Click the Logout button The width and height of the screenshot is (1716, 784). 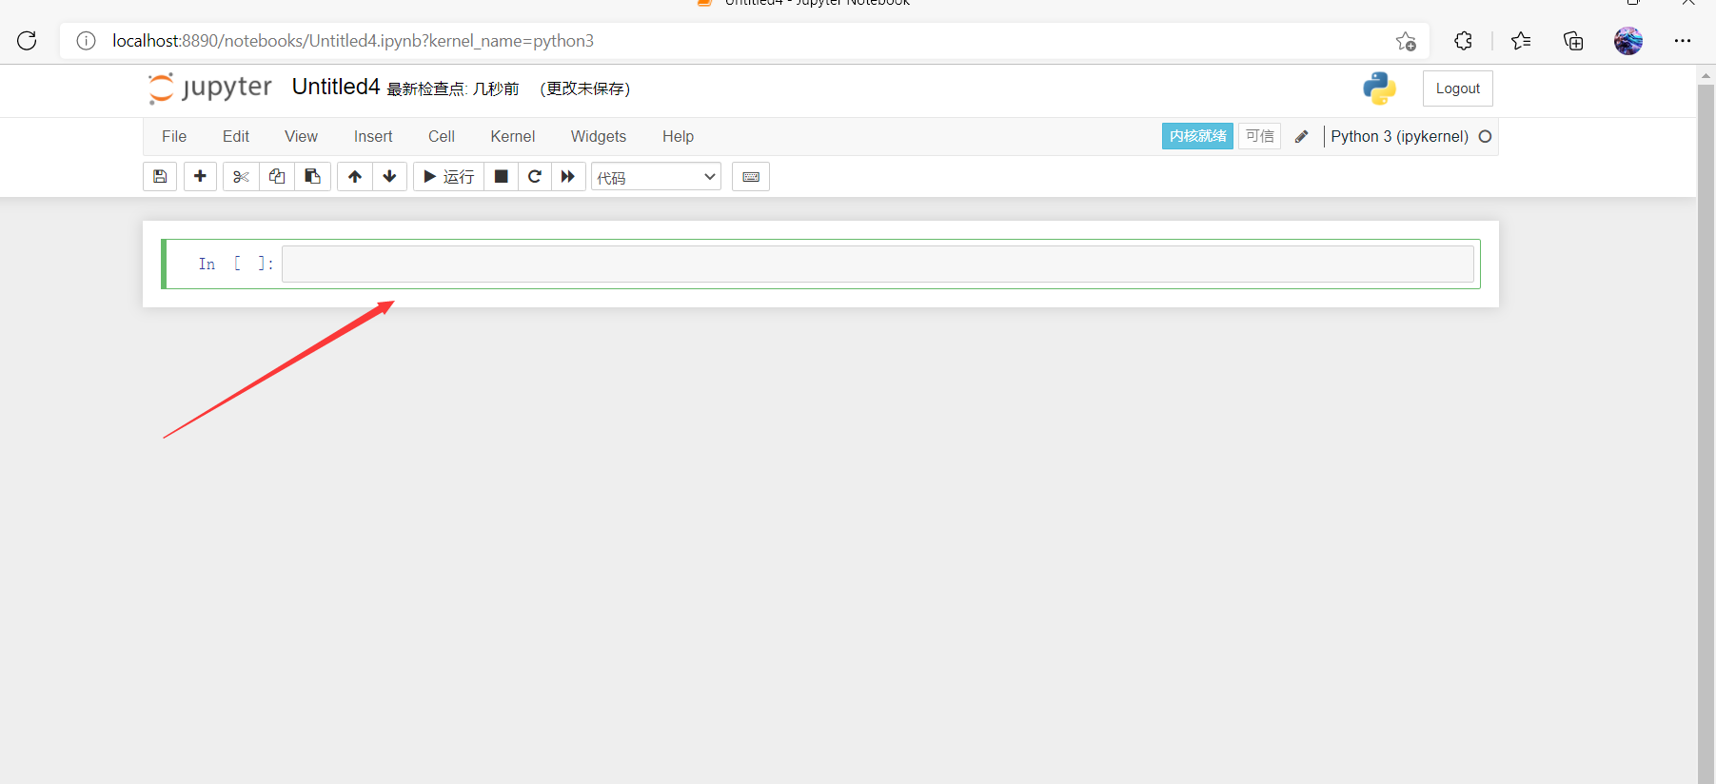tap(1458, 88)
